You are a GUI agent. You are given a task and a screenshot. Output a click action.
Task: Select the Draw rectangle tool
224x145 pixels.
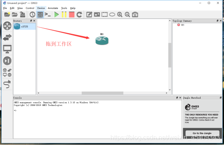(x=104, y=14)
